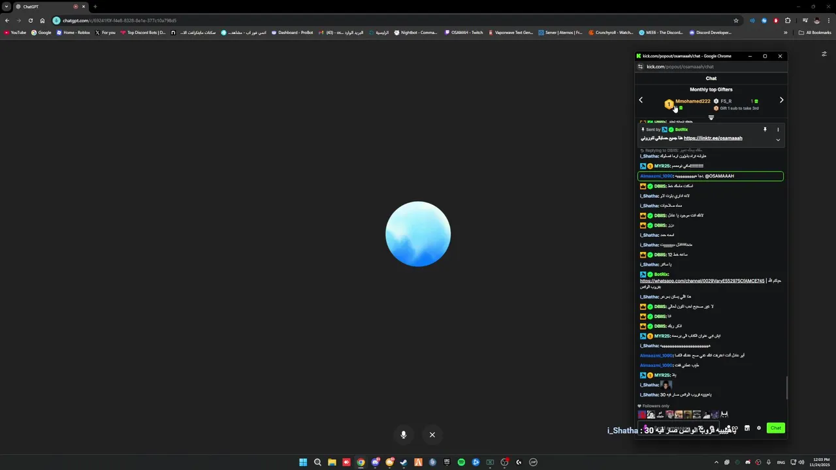Open the All Bookmarks folder

815,33
